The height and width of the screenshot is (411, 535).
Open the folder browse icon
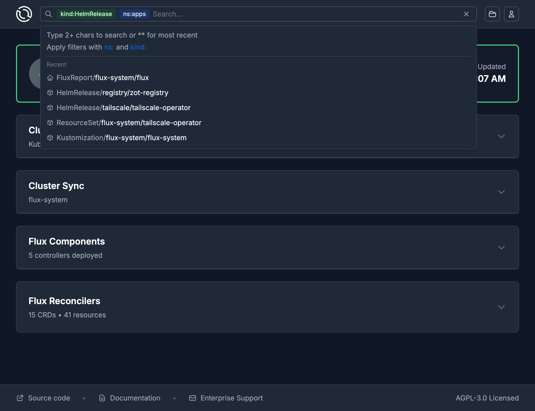click(x=492, y=14)
